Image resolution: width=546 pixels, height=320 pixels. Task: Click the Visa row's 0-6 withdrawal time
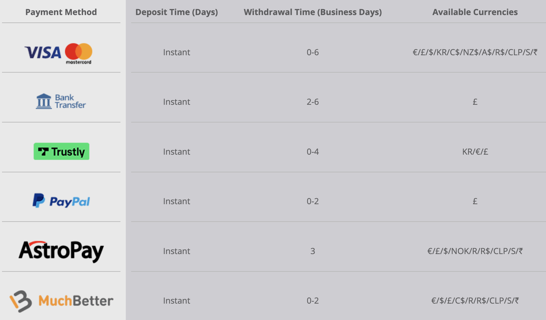pyautogui.click(x=312, y=53)
